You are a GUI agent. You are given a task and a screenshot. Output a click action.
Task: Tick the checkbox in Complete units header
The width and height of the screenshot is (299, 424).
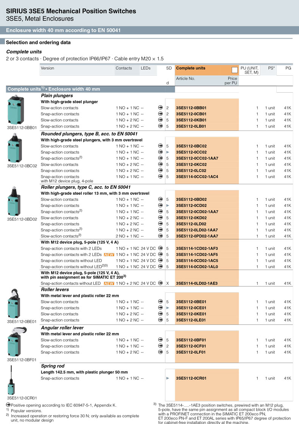click(234, 70)
